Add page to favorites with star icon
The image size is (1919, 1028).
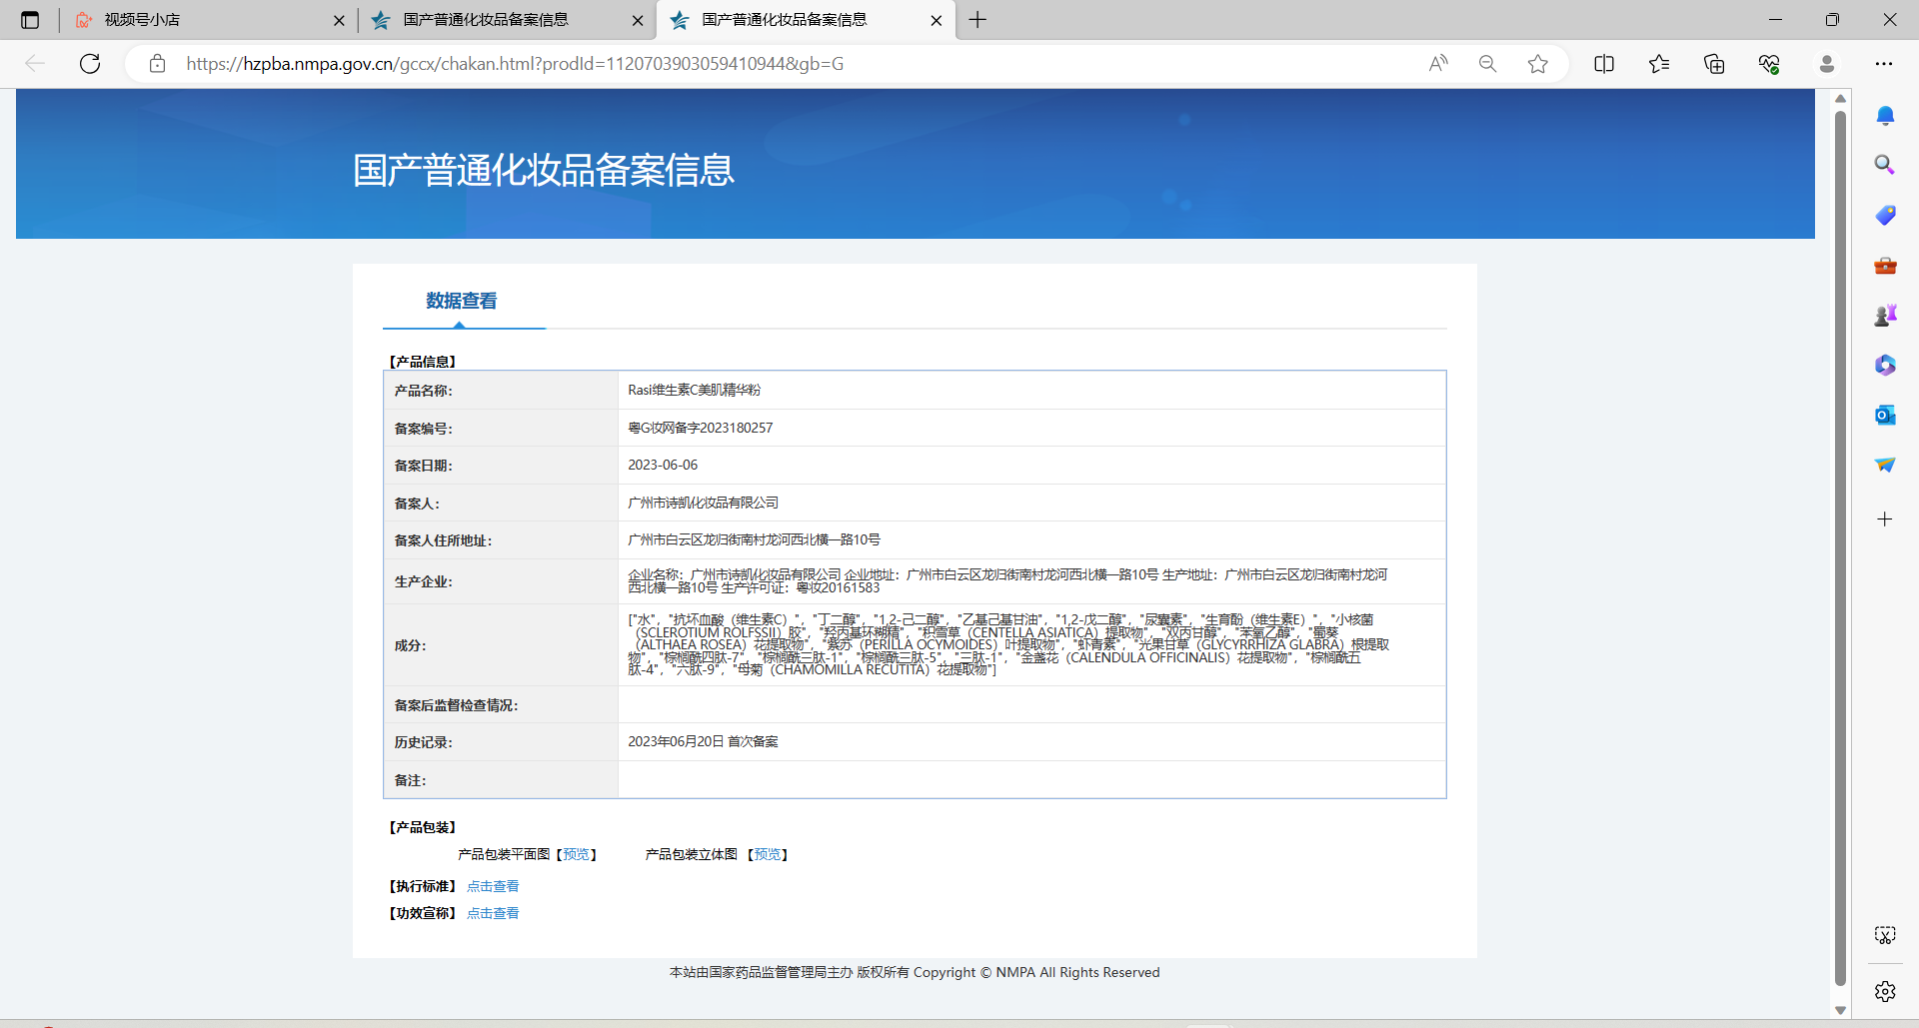click(x=1537, y=64)
